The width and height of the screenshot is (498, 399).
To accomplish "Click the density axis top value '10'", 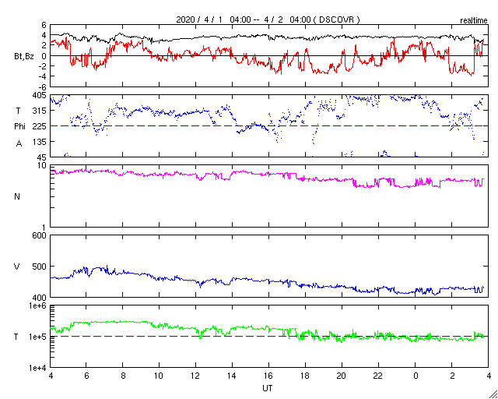I will 42,166.
